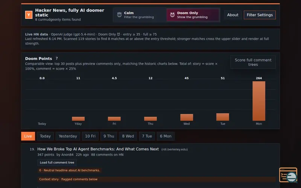Click the Yday bar in the chart
The image size is (301, 188).
78,119
